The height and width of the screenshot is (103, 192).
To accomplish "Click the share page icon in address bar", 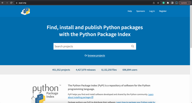I will 154,3.
